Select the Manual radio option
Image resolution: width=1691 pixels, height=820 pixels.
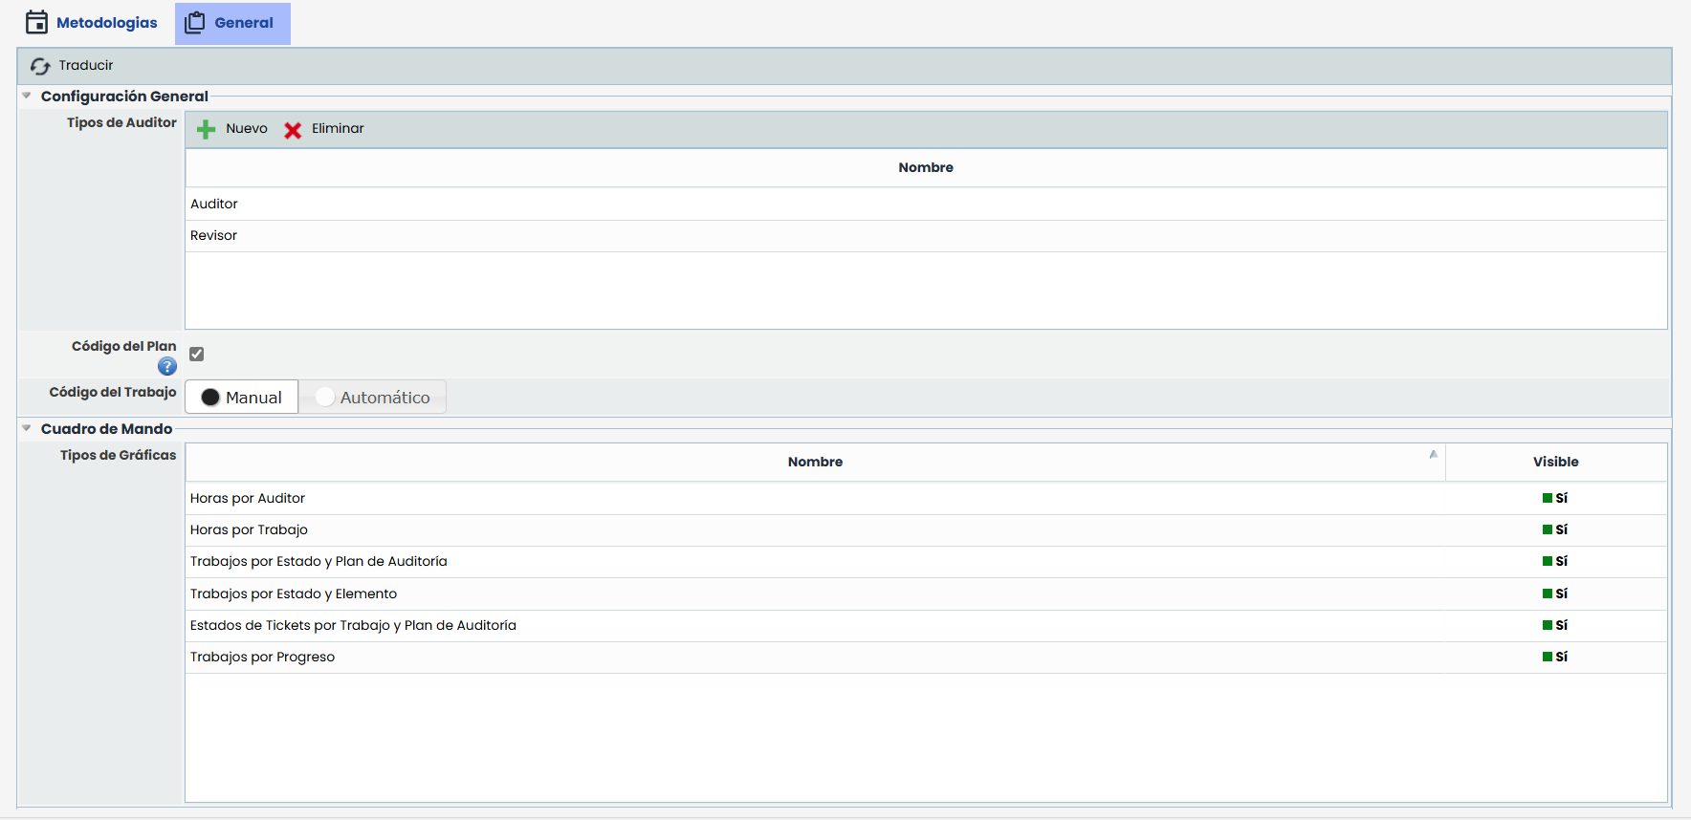pos(211,398)
